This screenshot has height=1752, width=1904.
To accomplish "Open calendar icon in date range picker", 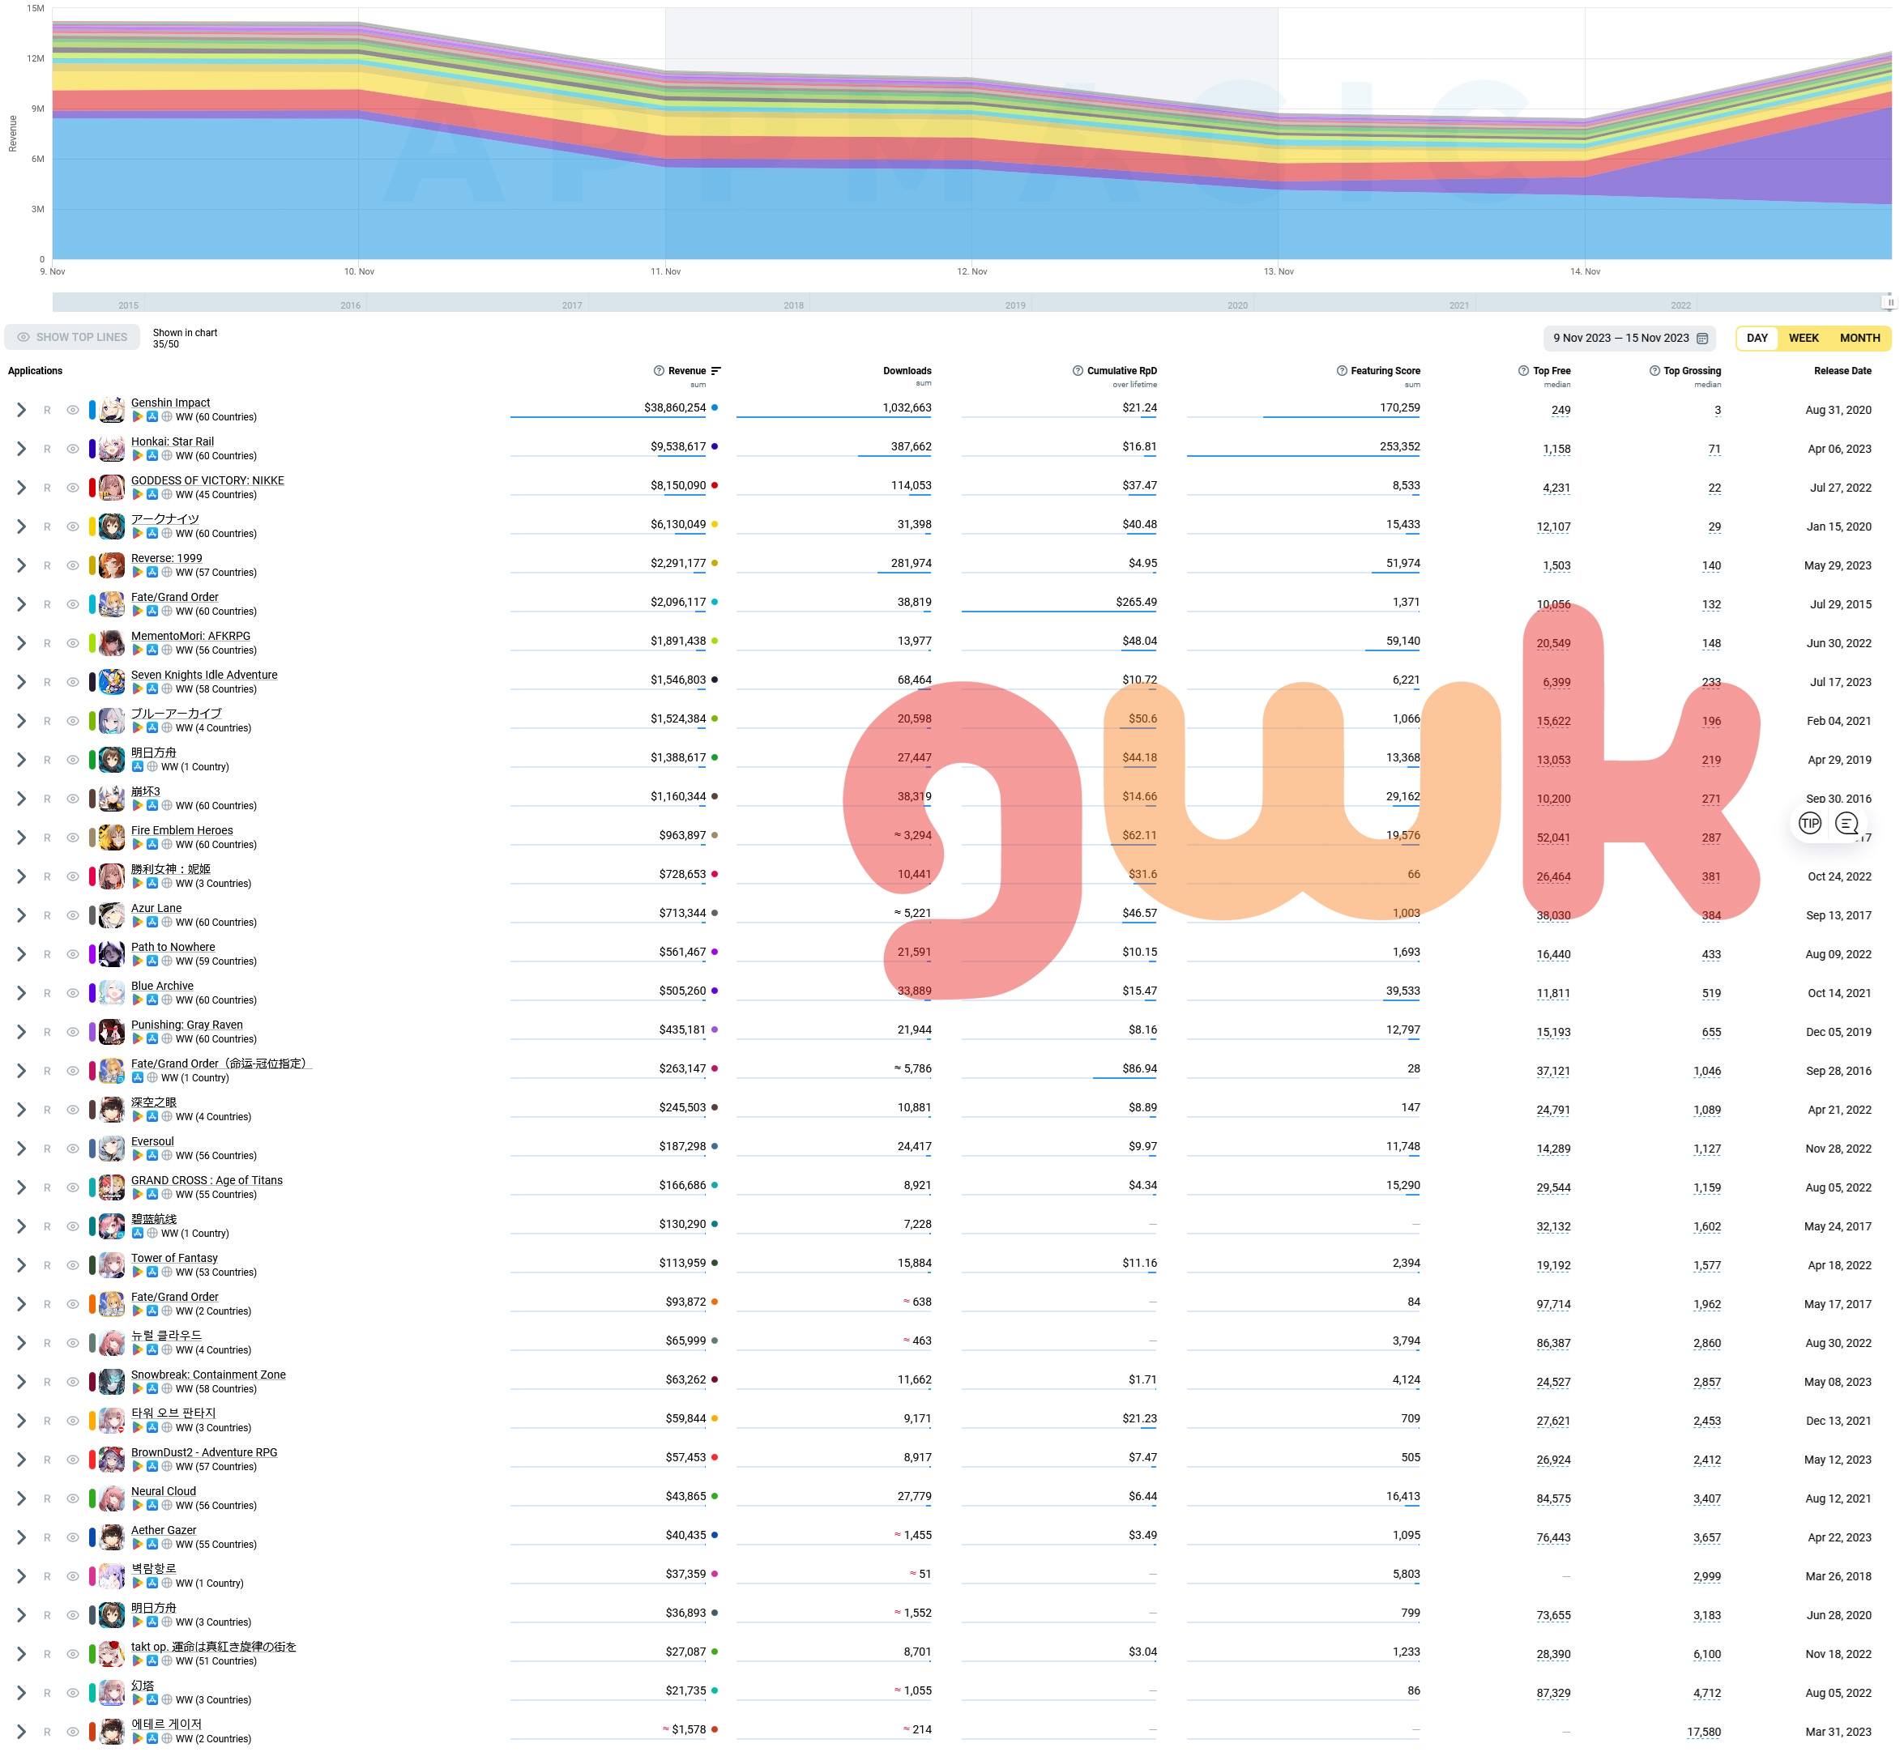I will [x=1702, y=339].
